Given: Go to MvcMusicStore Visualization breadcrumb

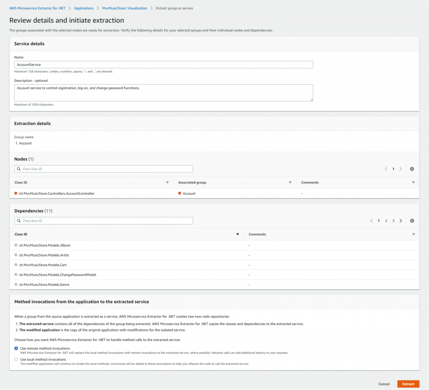Looking at the screenshot, I should (x=124, y=8).
